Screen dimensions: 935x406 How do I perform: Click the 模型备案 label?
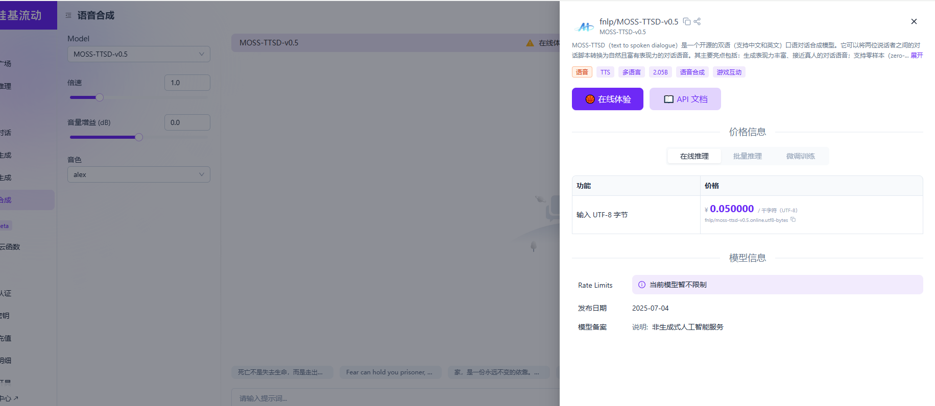point(592,327)
